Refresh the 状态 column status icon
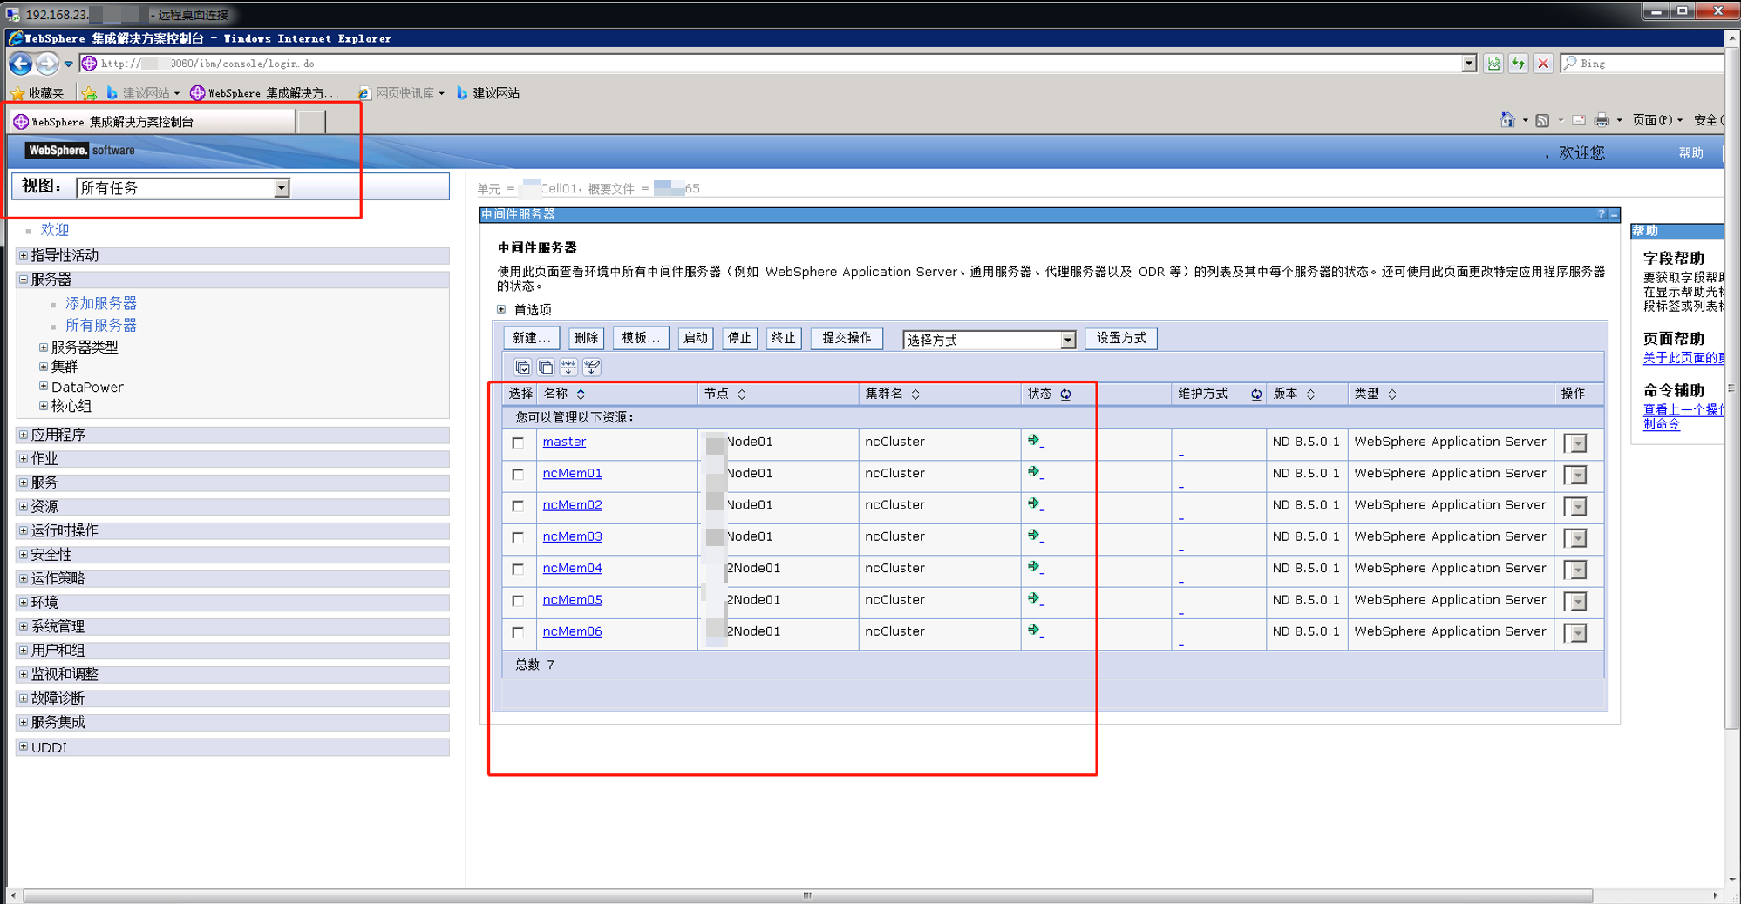This screenshot has width=1741, height=904. pos(1065,395)
